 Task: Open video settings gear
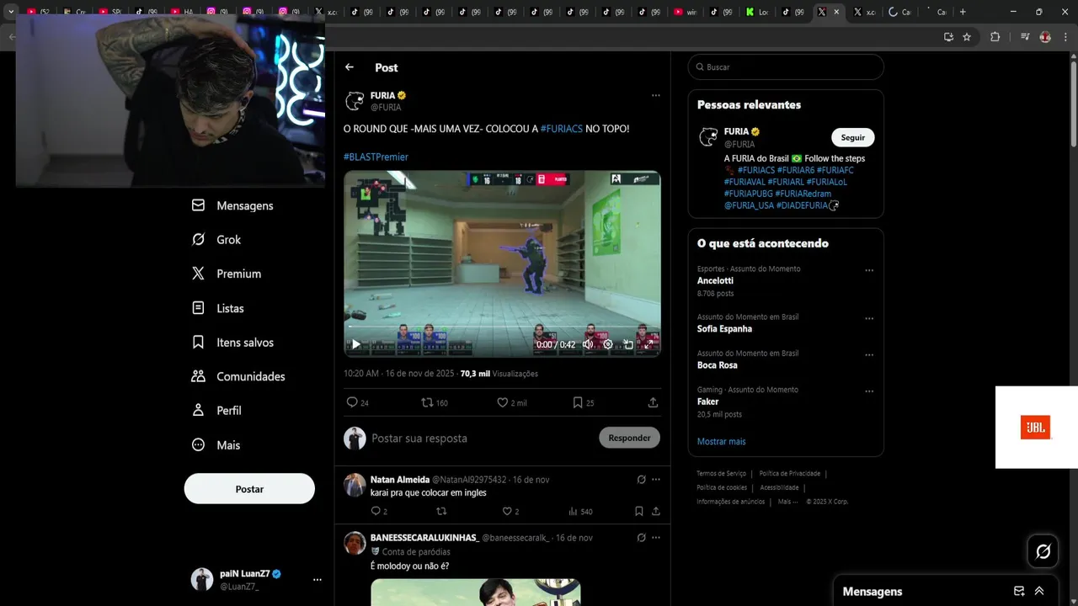coord(608,344)
